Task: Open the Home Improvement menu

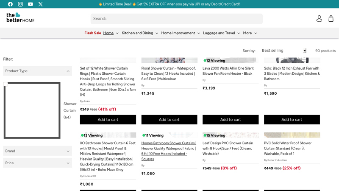Action: point(180,33)
